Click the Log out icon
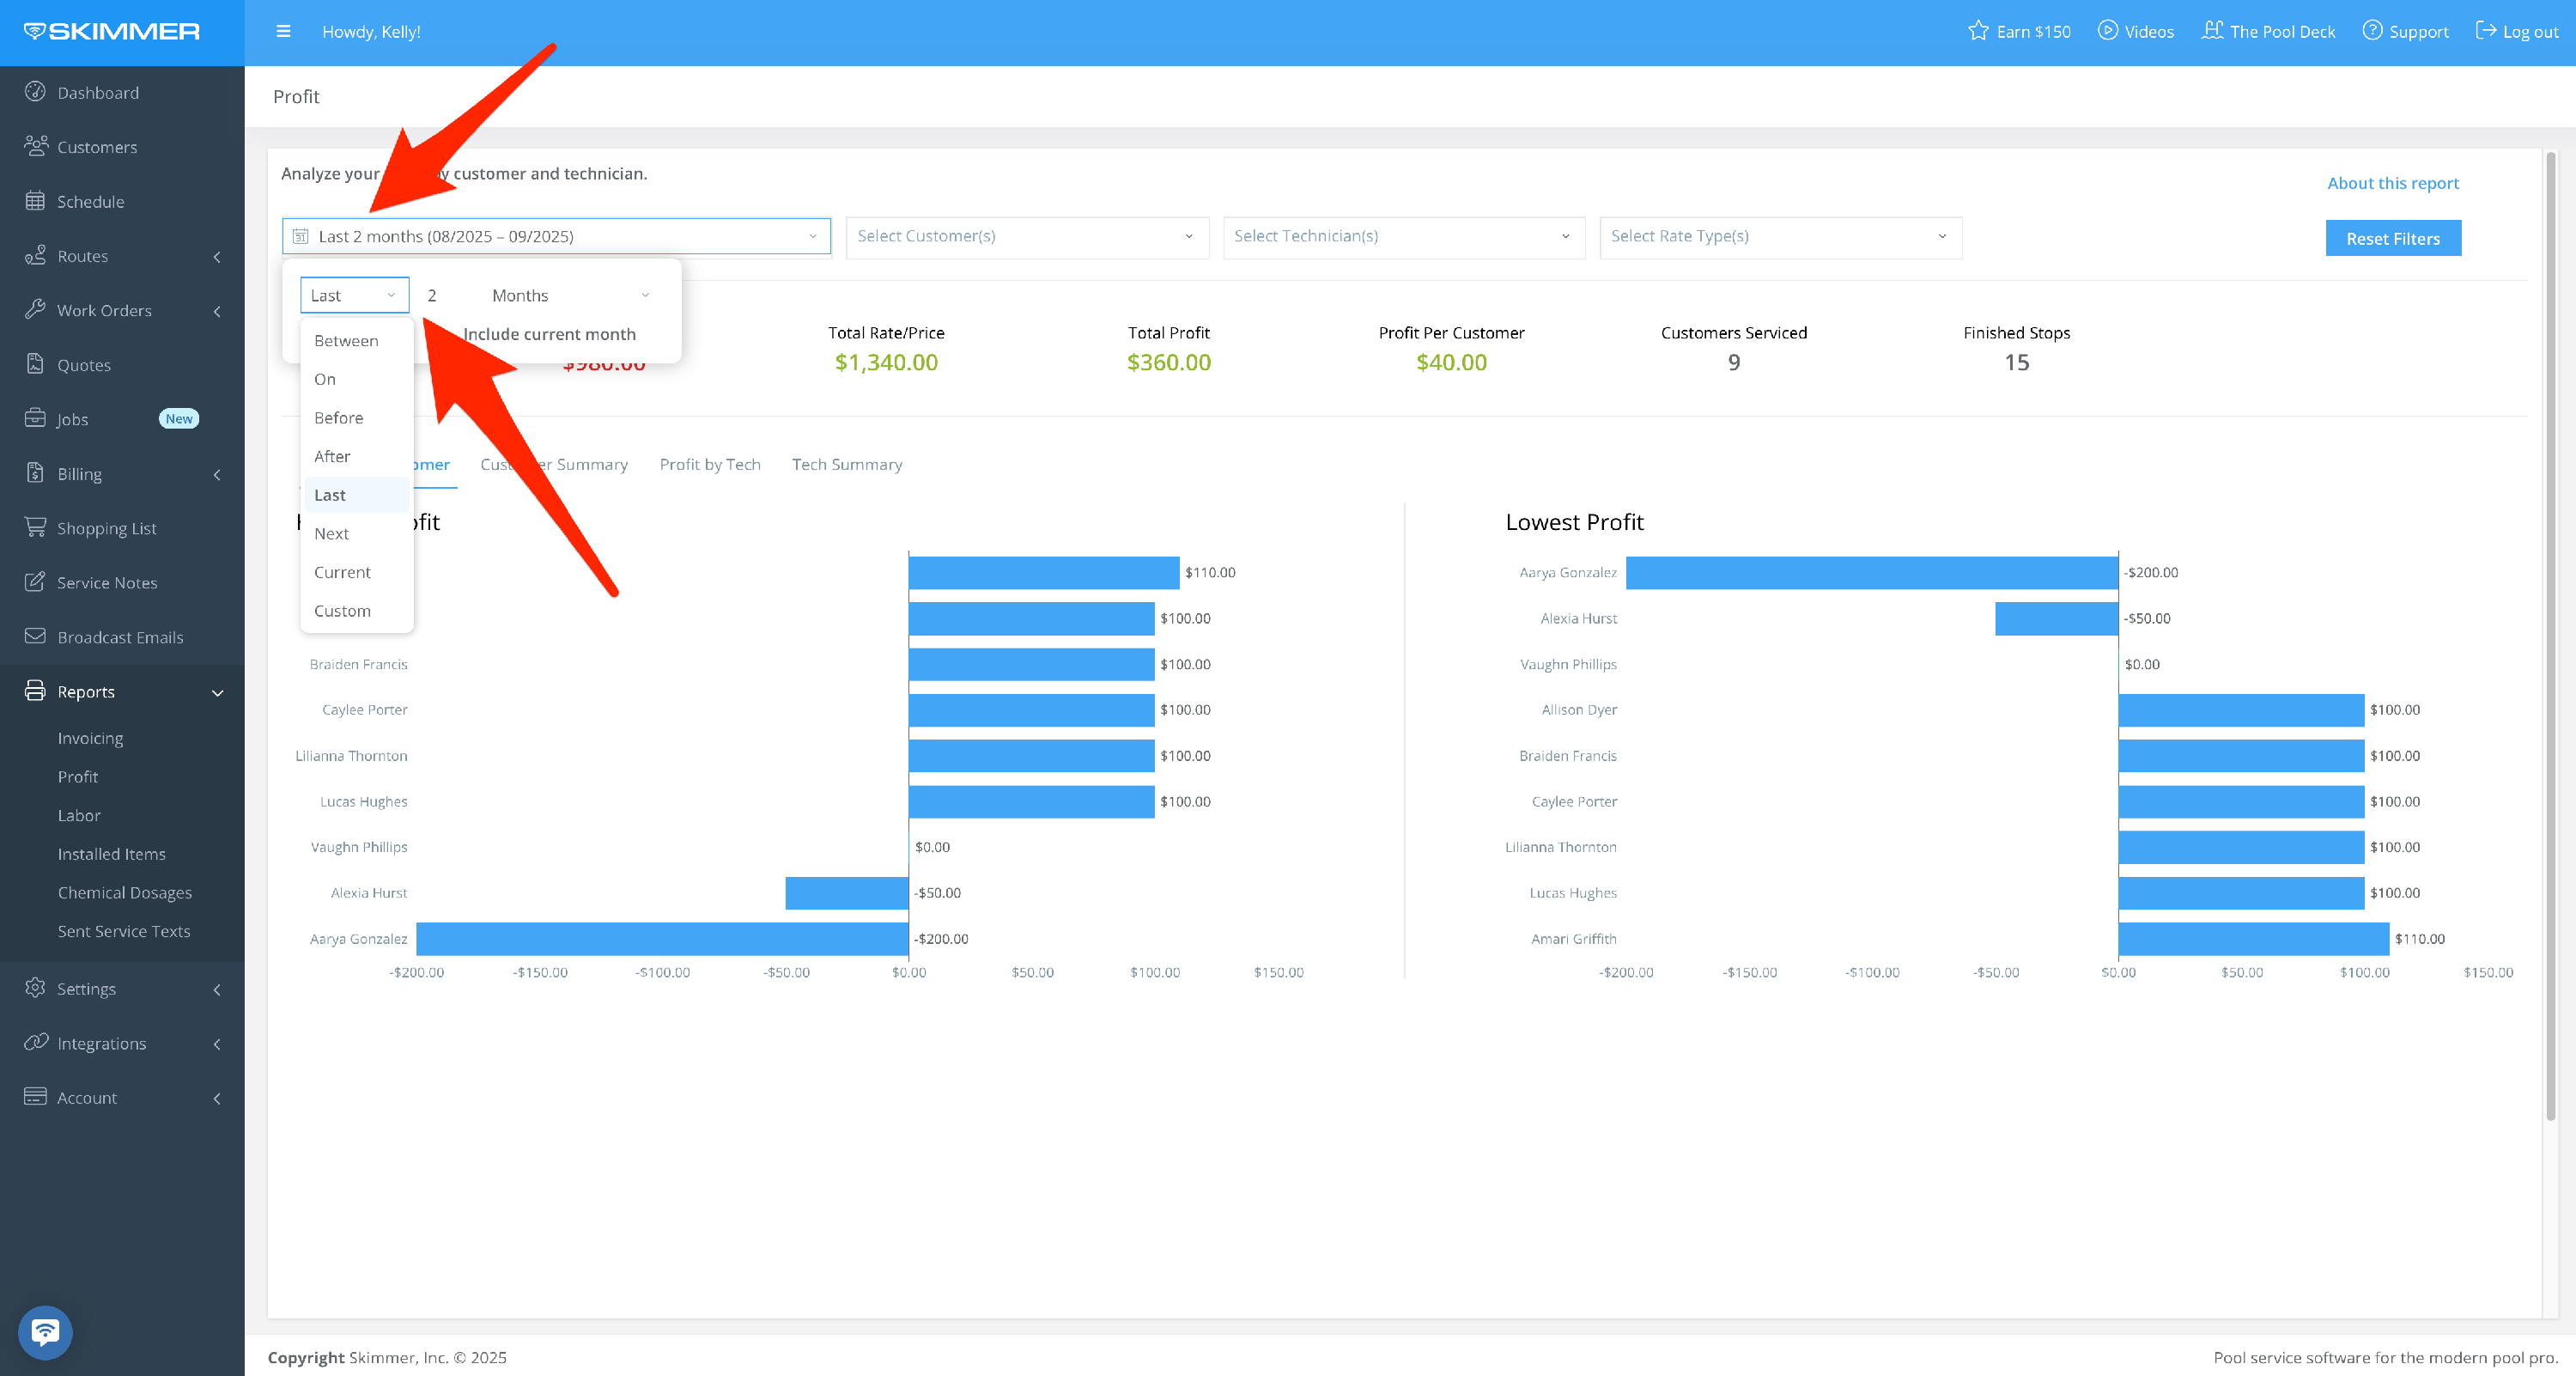The height and width of the screenshot is (1376, 2576). [x=2485, y=31]
